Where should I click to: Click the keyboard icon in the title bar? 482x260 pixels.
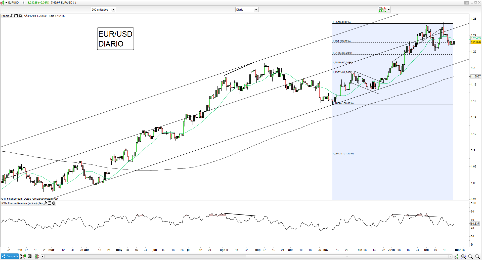pyautogui.click(x=467, y=3)
